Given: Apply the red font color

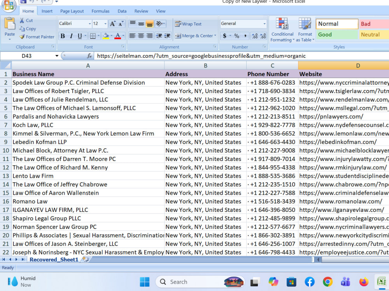Looking at the screenshot, I should point(118,36).
